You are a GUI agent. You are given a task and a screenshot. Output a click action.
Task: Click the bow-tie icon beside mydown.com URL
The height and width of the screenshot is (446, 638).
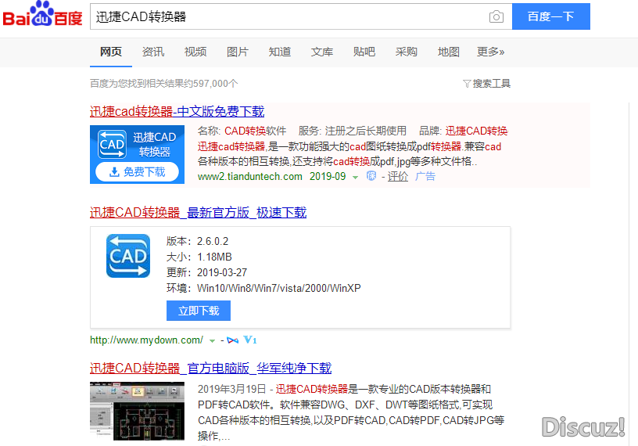(233, 340)
